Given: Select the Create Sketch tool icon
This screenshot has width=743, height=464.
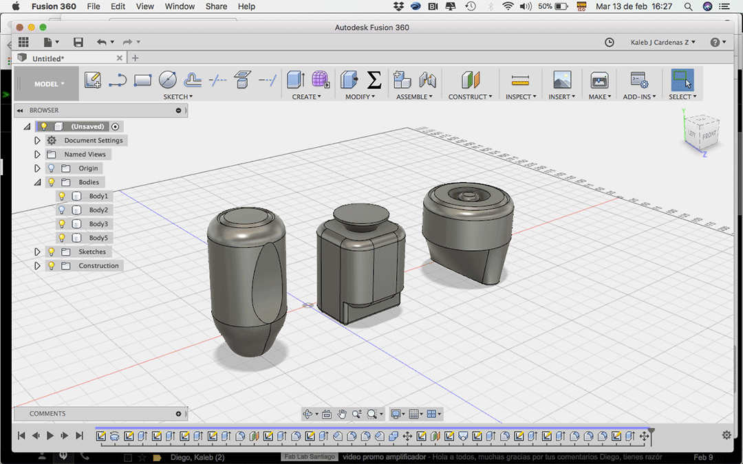Looking at the screenshot, I should (x=92, y=80).
